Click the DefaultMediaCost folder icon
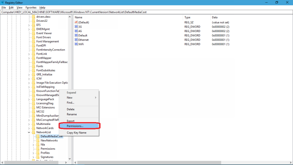This screenshot has width=293, height=165. [38, 136]
